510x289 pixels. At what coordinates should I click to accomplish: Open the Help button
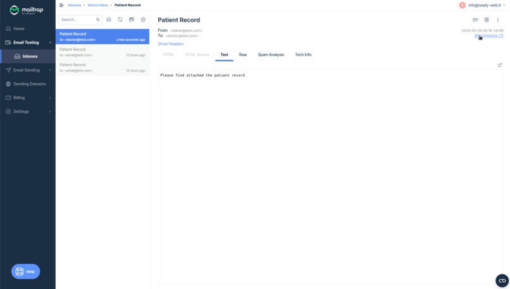tap(26, 271)
